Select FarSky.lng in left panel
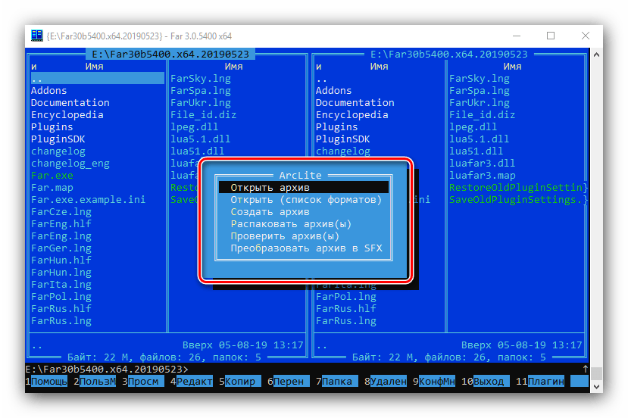Screen dimensions: 628x418 tap(201, 79)
